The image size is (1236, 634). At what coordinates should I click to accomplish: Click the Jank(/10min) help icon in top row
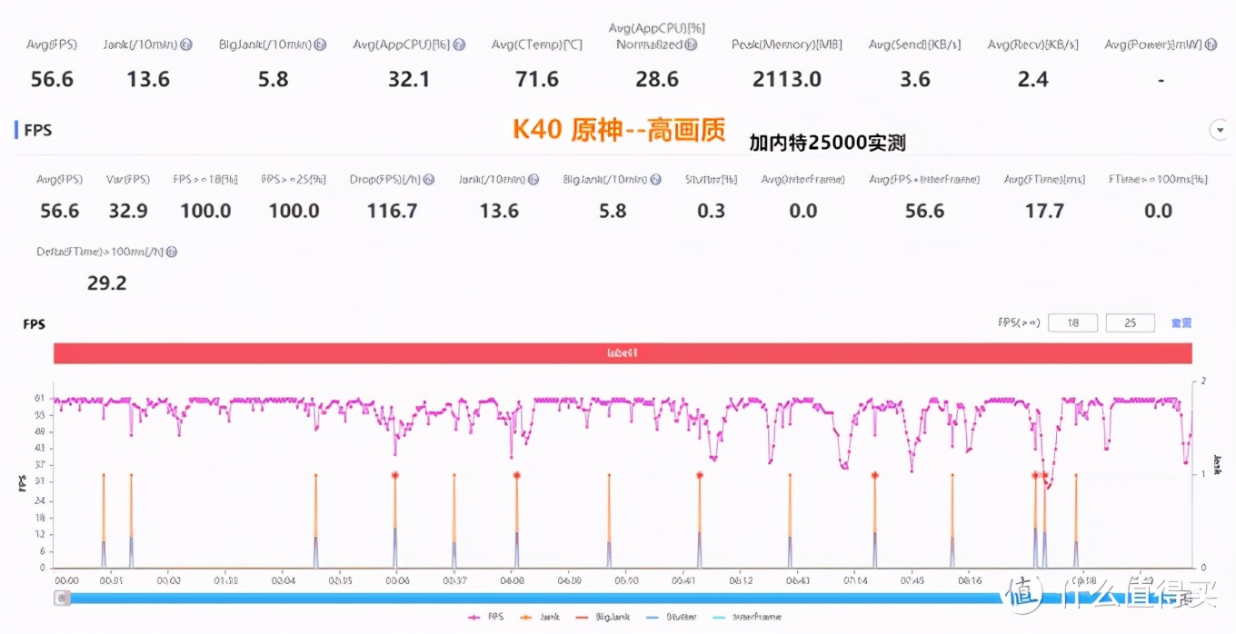(x=186, y=45)
